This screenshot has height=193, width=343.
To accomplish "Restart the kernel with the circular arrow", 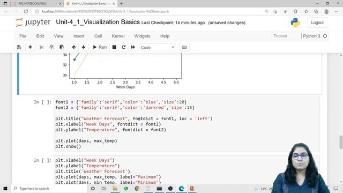I will tap(124, 47).
